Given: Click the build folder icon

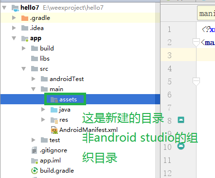Looking at the screenshot, I should 35,49.
